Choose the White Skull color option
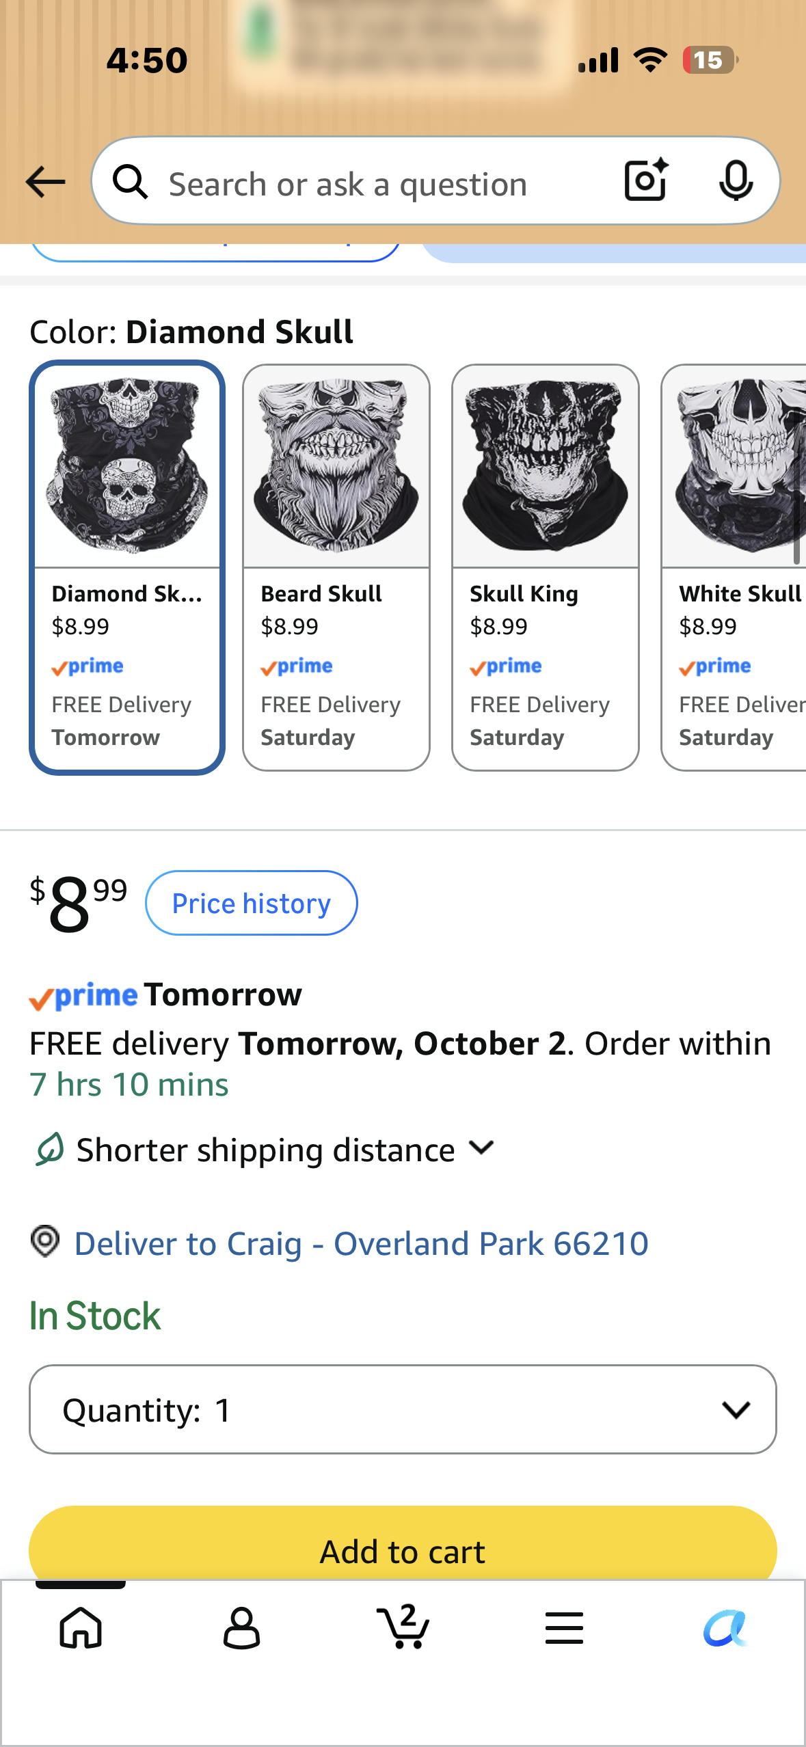Screen dimensions: 806x1747 [x=734, y=567]
